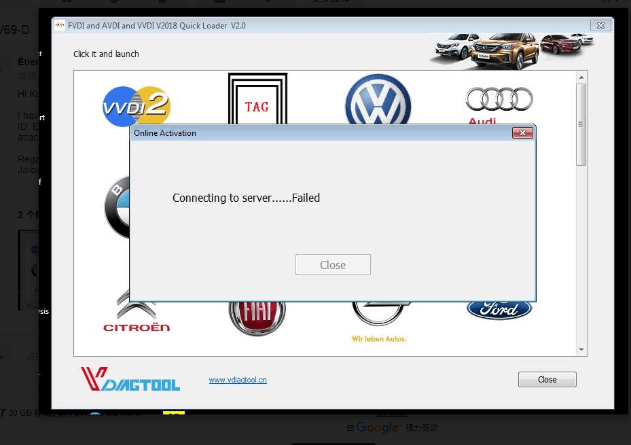Launch the Volkswagen logo module

[378, 99]
